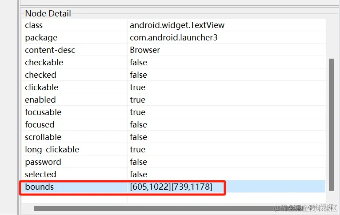Image resolution: width=340 pixels, height=215 pixels.
Task: Select the 'long-clickable' property name cell
Action: tap(75, 150)
